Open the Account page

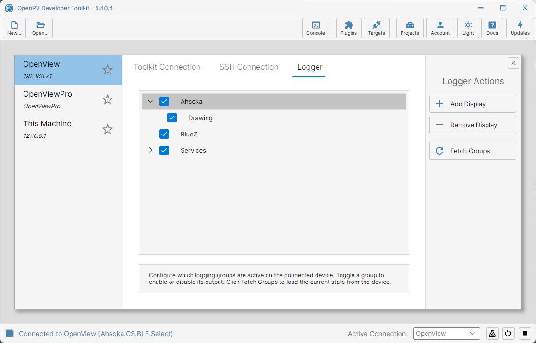pyautogui.click(x=440, y=28)
